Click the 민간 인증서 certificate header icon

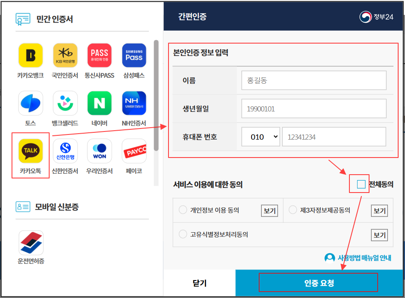click(23, 19)
